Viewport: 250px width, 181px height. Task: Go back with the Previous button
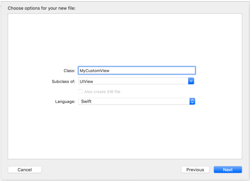click(x=195, y=170)
